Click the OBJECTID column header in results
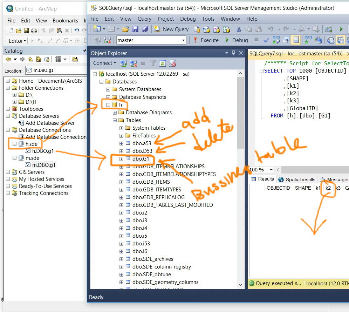This screenshot has height=312, width=349. tap(278, 188)
